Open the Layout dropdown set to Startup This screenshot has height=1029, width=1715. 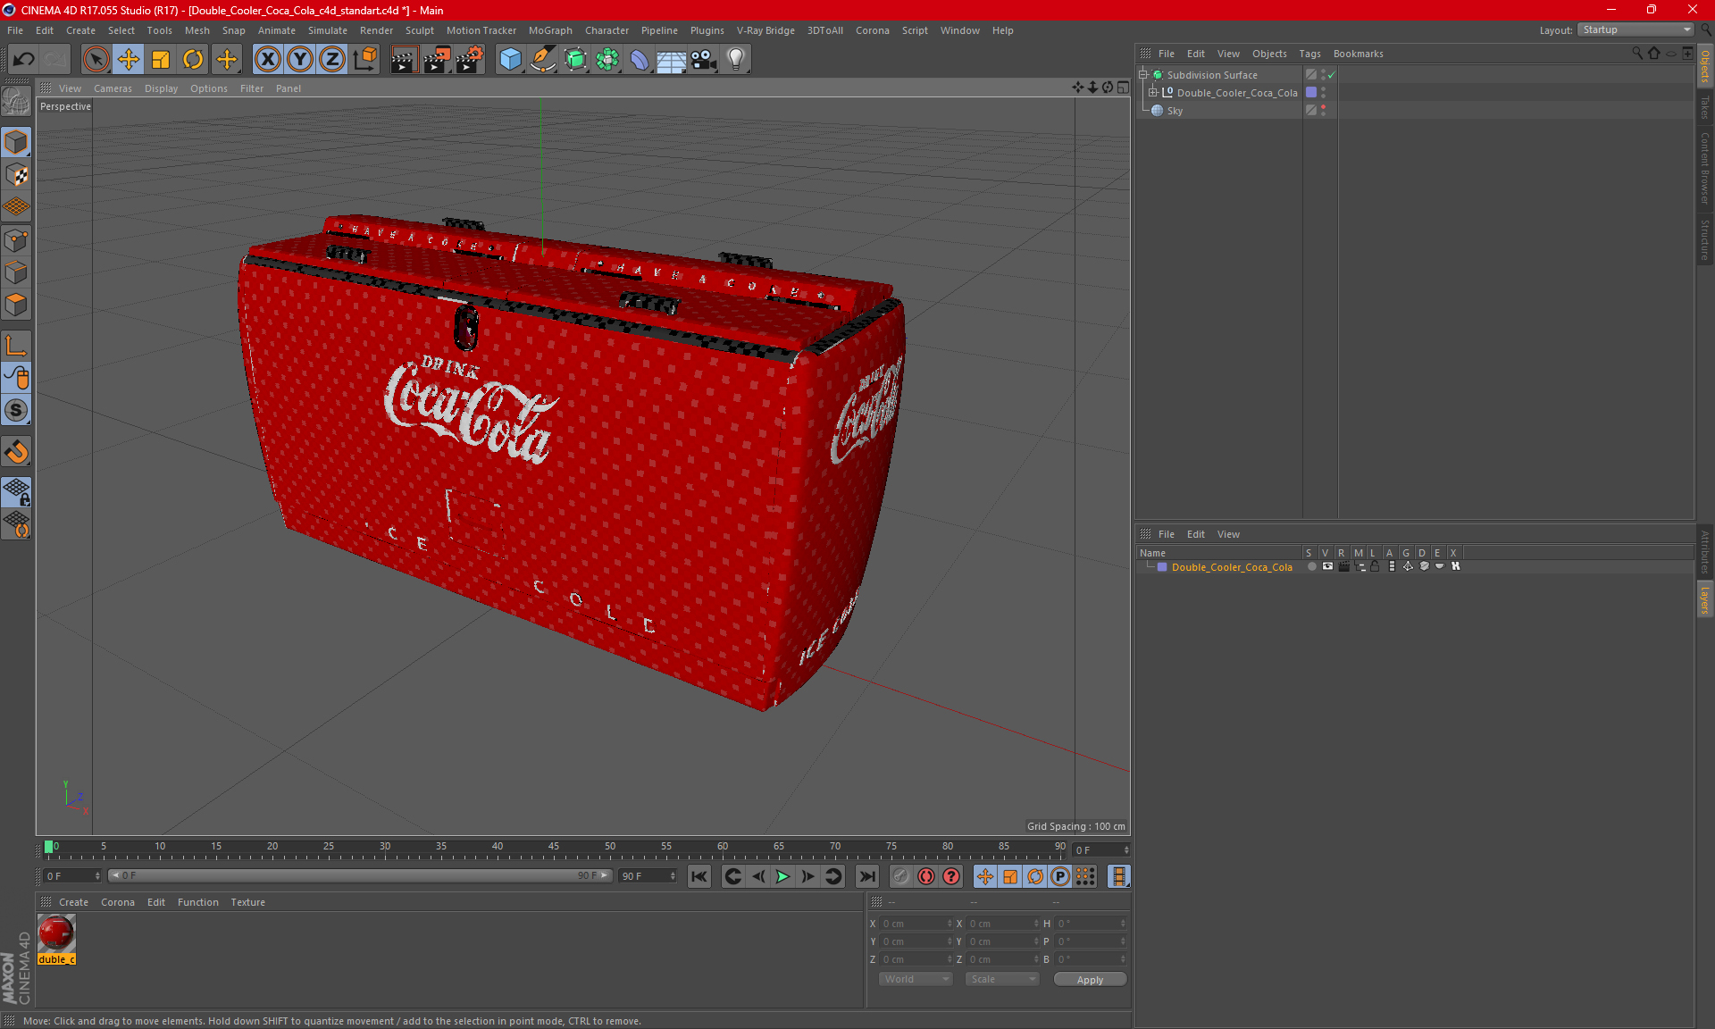1636,29
